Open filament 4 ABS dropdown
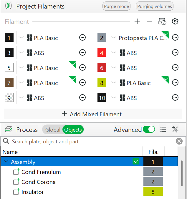This screenshot has height=199, width=187. tap(139, 52)
